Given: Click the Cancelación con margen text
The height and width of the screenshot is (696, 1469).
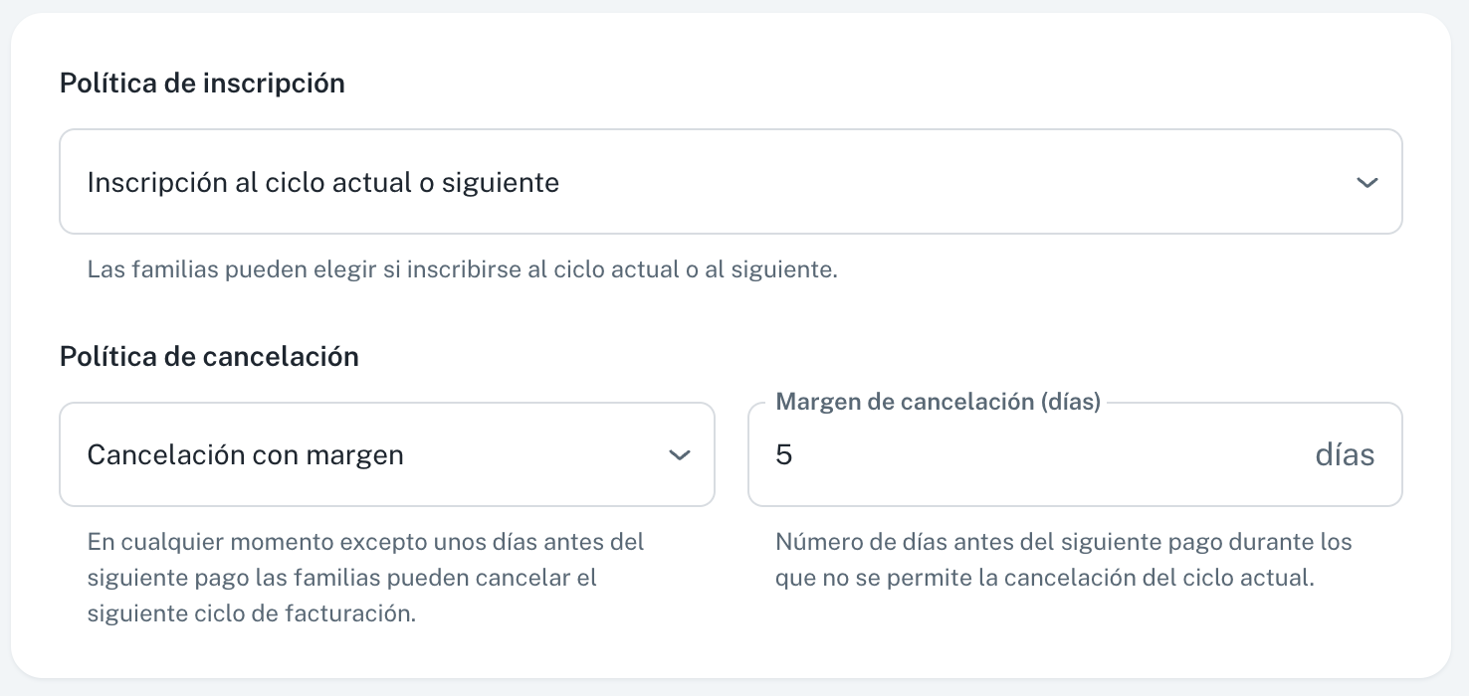Looking at the screenshot, I should 245,455.
